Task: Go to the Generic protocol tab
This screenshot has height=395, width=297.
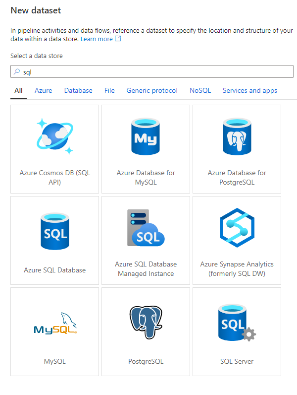Action: [x=152, y=90]
